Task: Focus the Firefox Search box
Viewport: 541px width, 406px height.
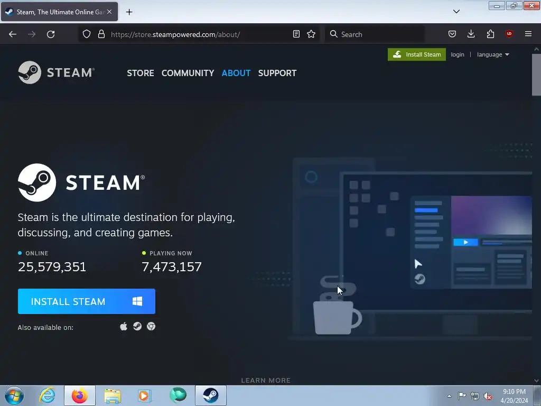Action: pyautogui.click(x=375, y=34)
